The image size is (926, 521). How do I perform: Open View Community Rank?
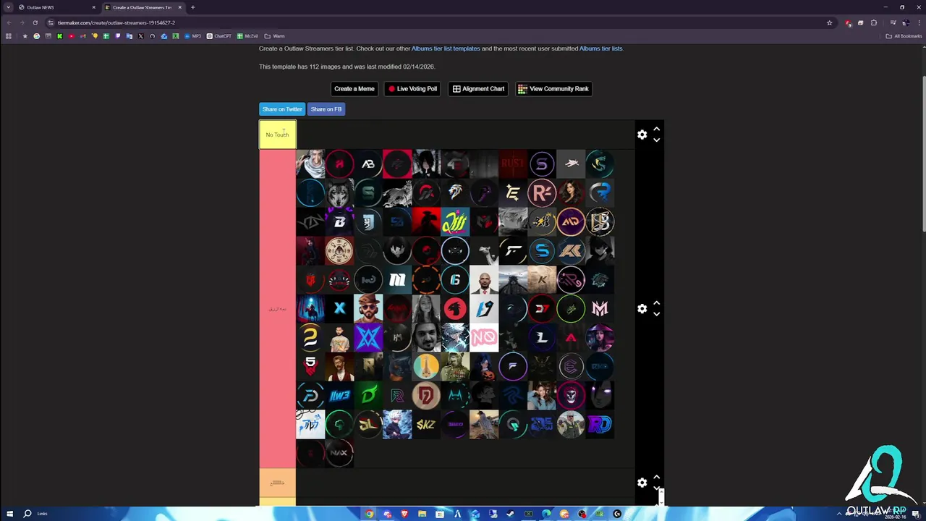click(553, 89)
